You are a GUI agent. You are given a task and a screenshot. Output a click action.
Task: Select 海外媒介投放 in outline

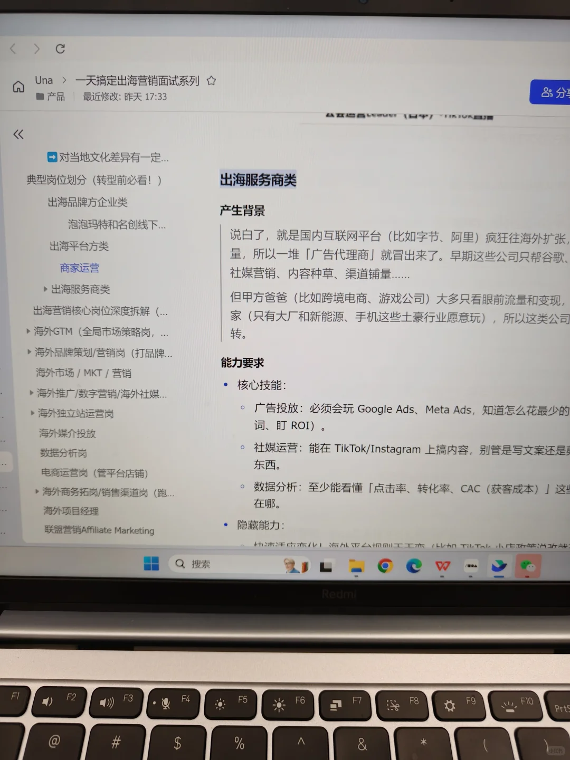click(x=68, y=433)
